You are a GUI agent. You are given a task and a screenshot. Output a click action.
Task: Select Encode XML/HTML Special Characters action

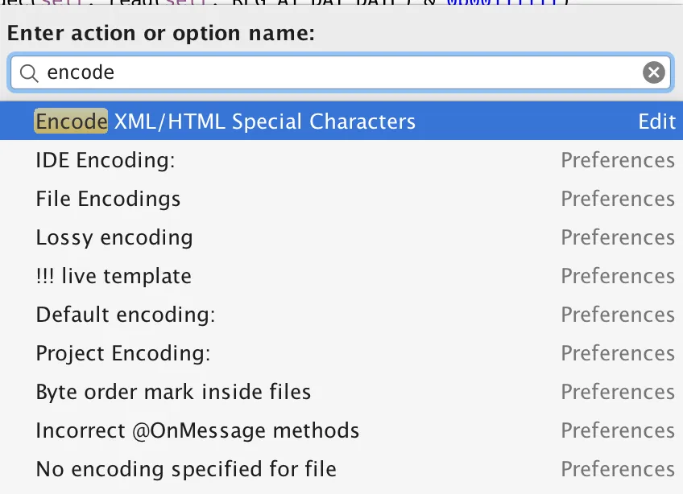click(226, 121)
